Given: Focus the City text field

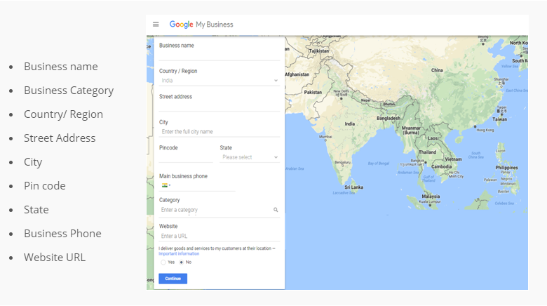Looking at the screenshot, I should click(x=219, y=132).
